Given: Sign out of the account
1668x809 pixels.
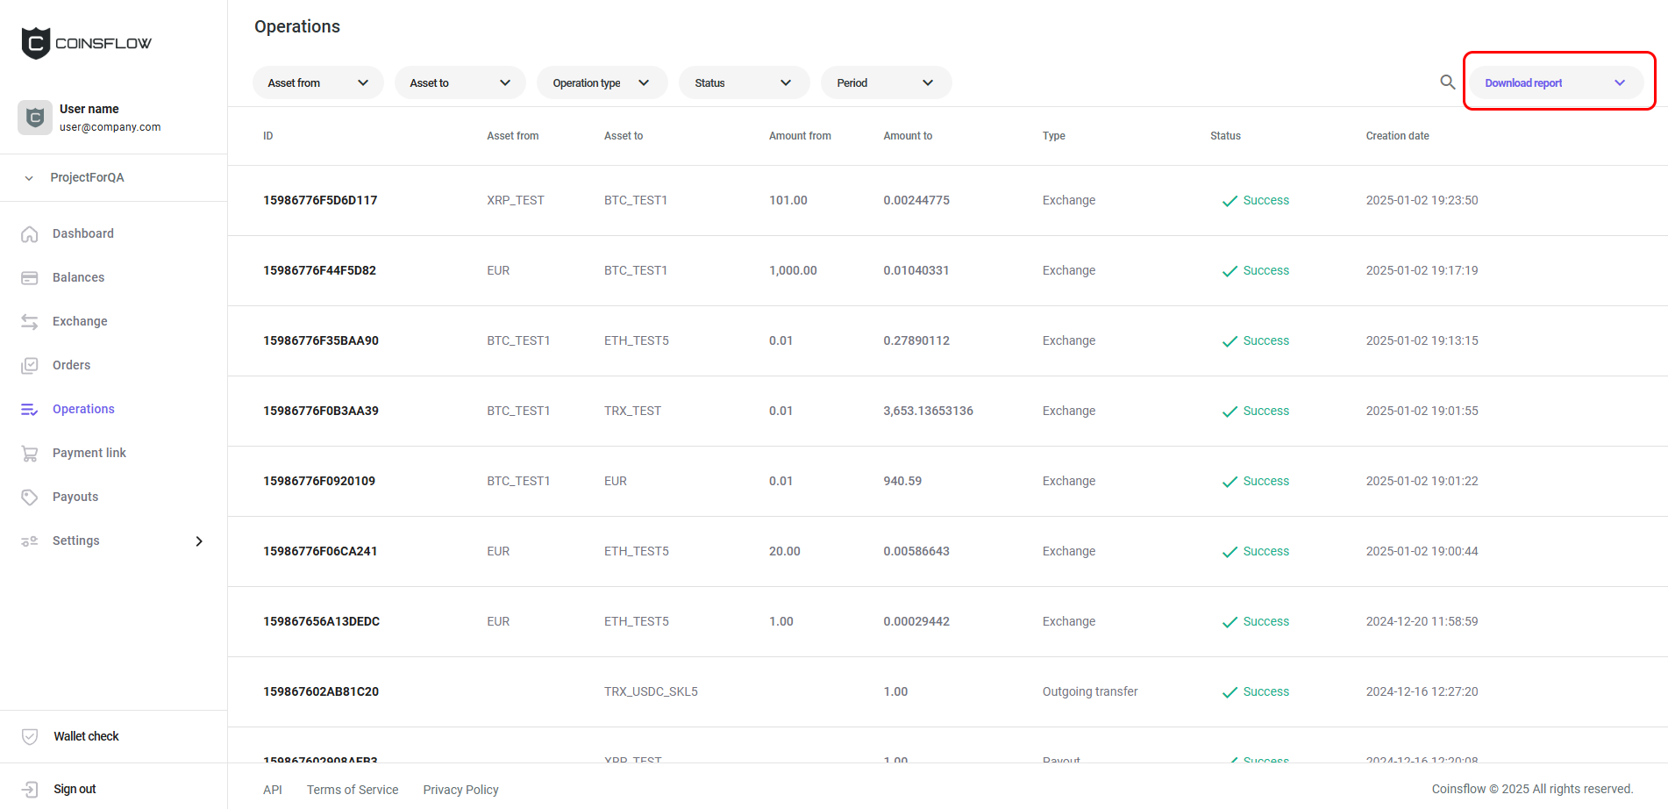Looking at the screenshot, I should click(75, 789).
